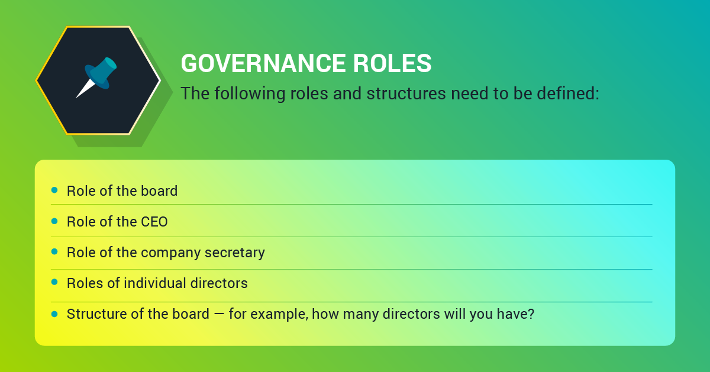Click the Role of the CEO text
The width and height of the screenshot is (710, 372).
tap(117, 222)
